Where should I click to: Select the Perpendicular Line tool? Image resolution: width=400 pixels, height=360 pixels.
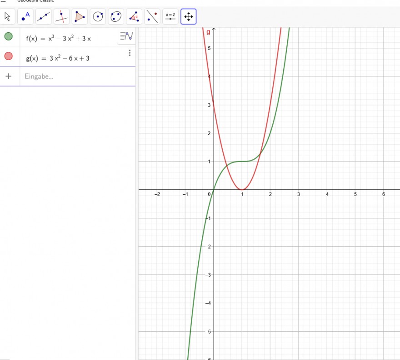click(x=62, y=16)
